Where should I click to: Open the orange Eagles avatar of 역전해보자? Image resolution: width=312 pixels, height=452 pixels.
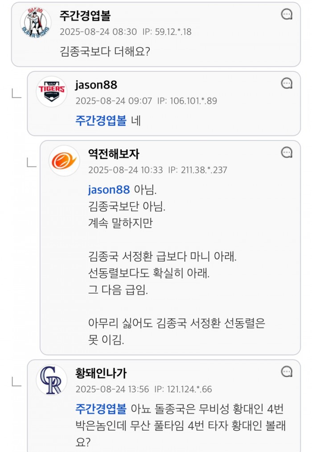[x=64, y=161]
